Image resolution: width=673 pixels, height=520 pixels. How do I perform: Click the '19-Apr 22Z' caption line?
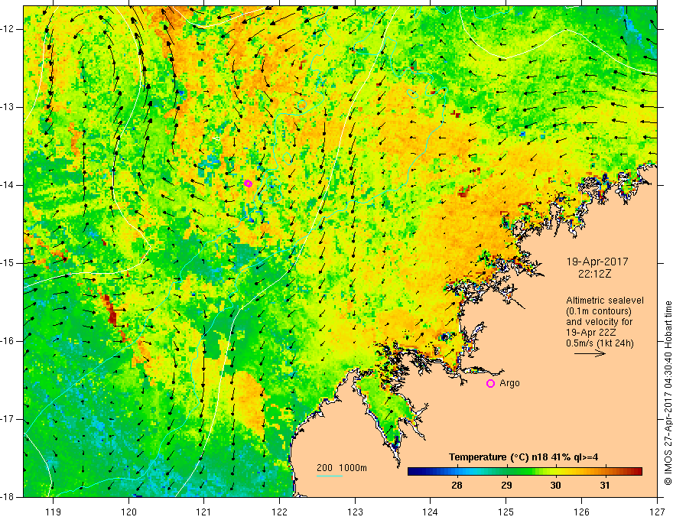591,333
